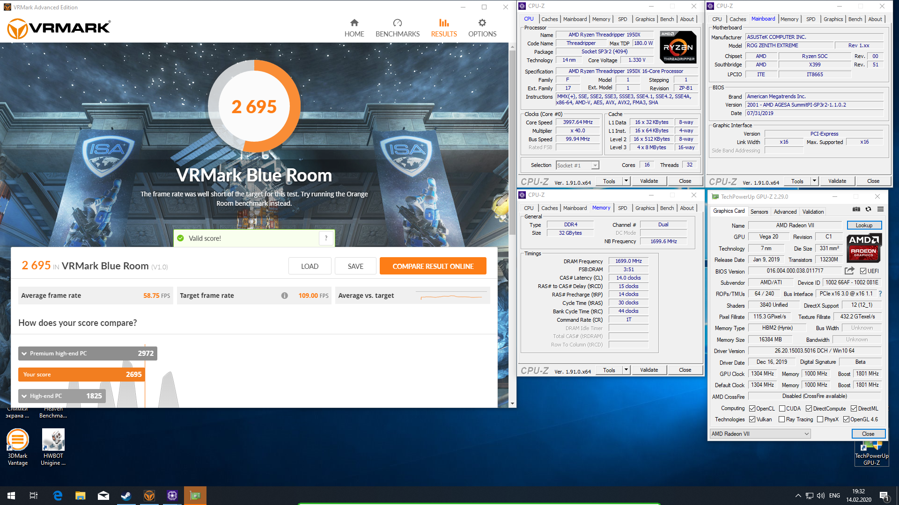Open the notification center
Viewport: 899px width, 505px height.
click(884, 496)
